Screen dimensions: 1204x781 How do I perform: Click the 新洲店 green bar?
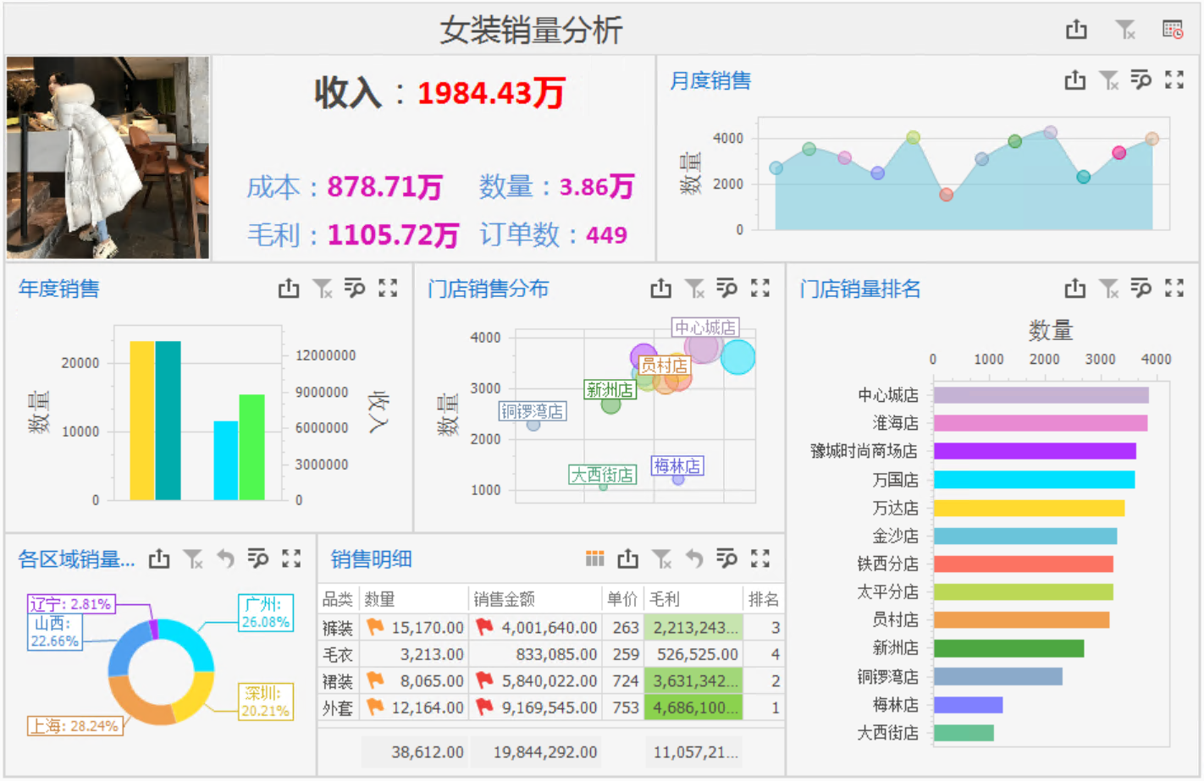point(1008,648)
